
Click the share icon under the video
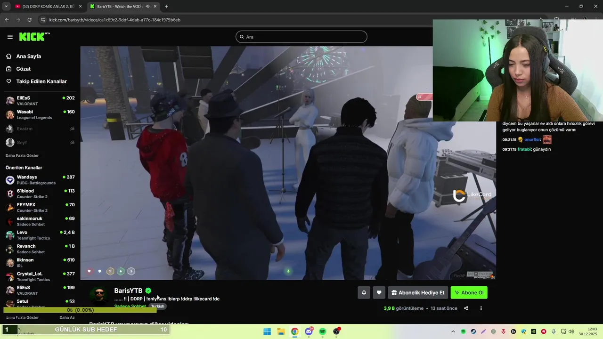466,308
